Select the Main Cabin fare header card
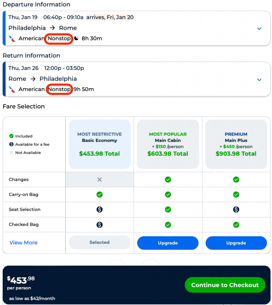 coord(168,144)
